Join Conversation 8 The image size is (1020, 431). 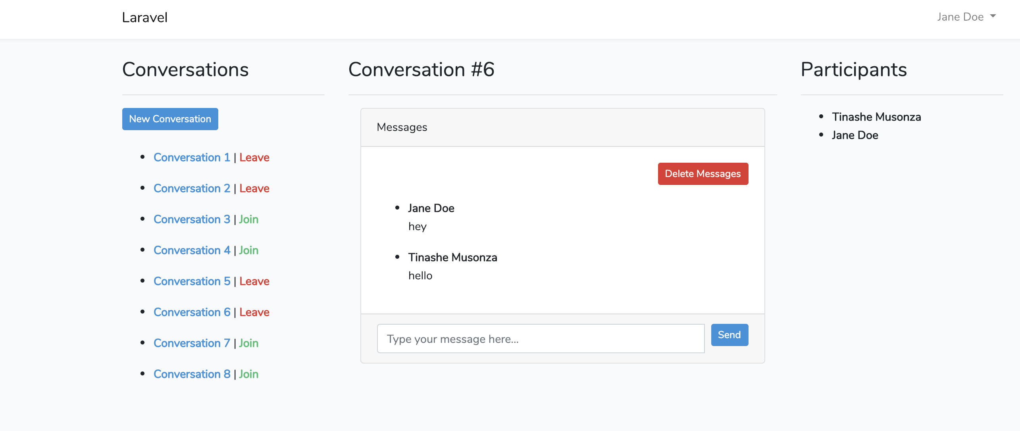point(248,374)
